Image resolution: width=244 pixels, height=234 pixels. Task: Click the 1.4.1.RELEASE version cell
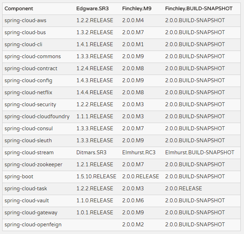click(x=95, y=44)
